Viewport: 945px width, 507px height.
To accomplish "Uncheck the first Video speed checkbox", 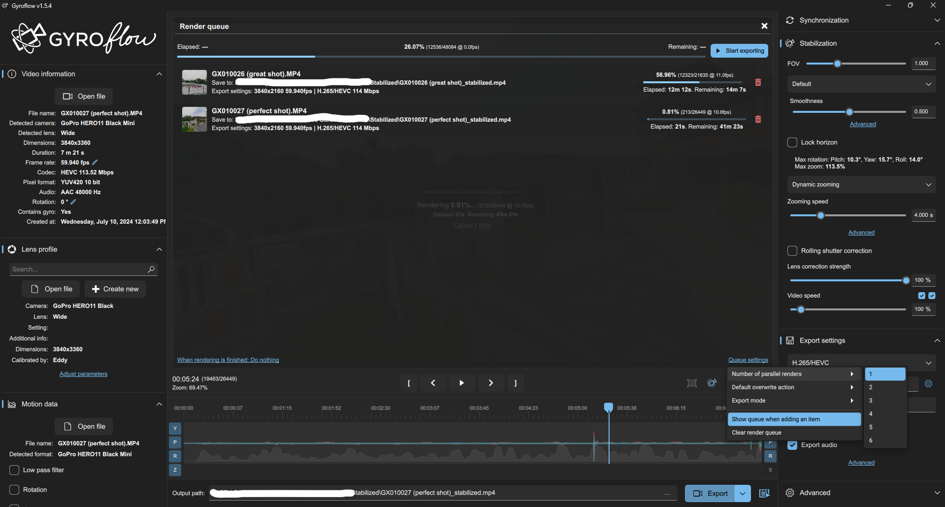I will coord(922,295).
